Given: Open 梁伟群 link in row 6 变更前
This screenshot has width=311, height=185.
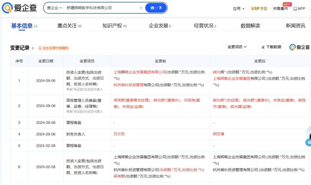Looking at the screenshot, I should pyautogui.click(x=119, y=176).
